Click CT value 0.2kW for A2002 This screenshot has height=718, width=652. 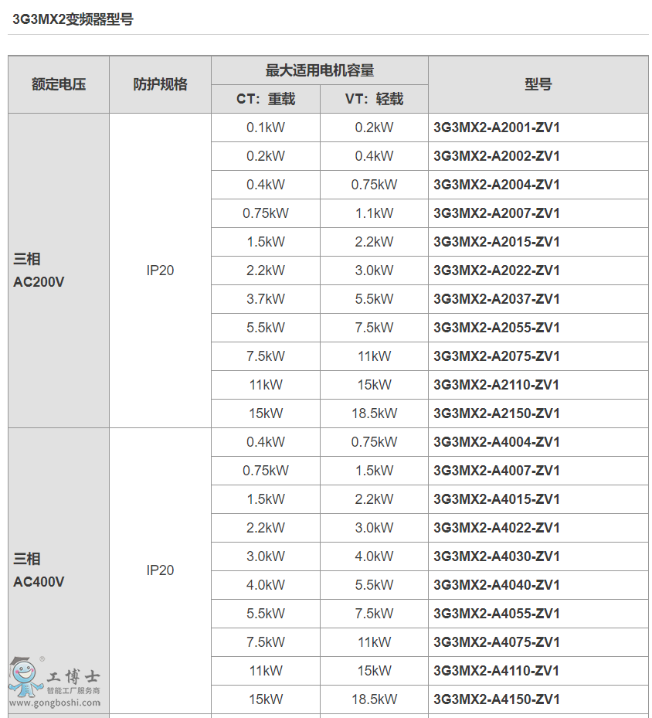(266, 156)
